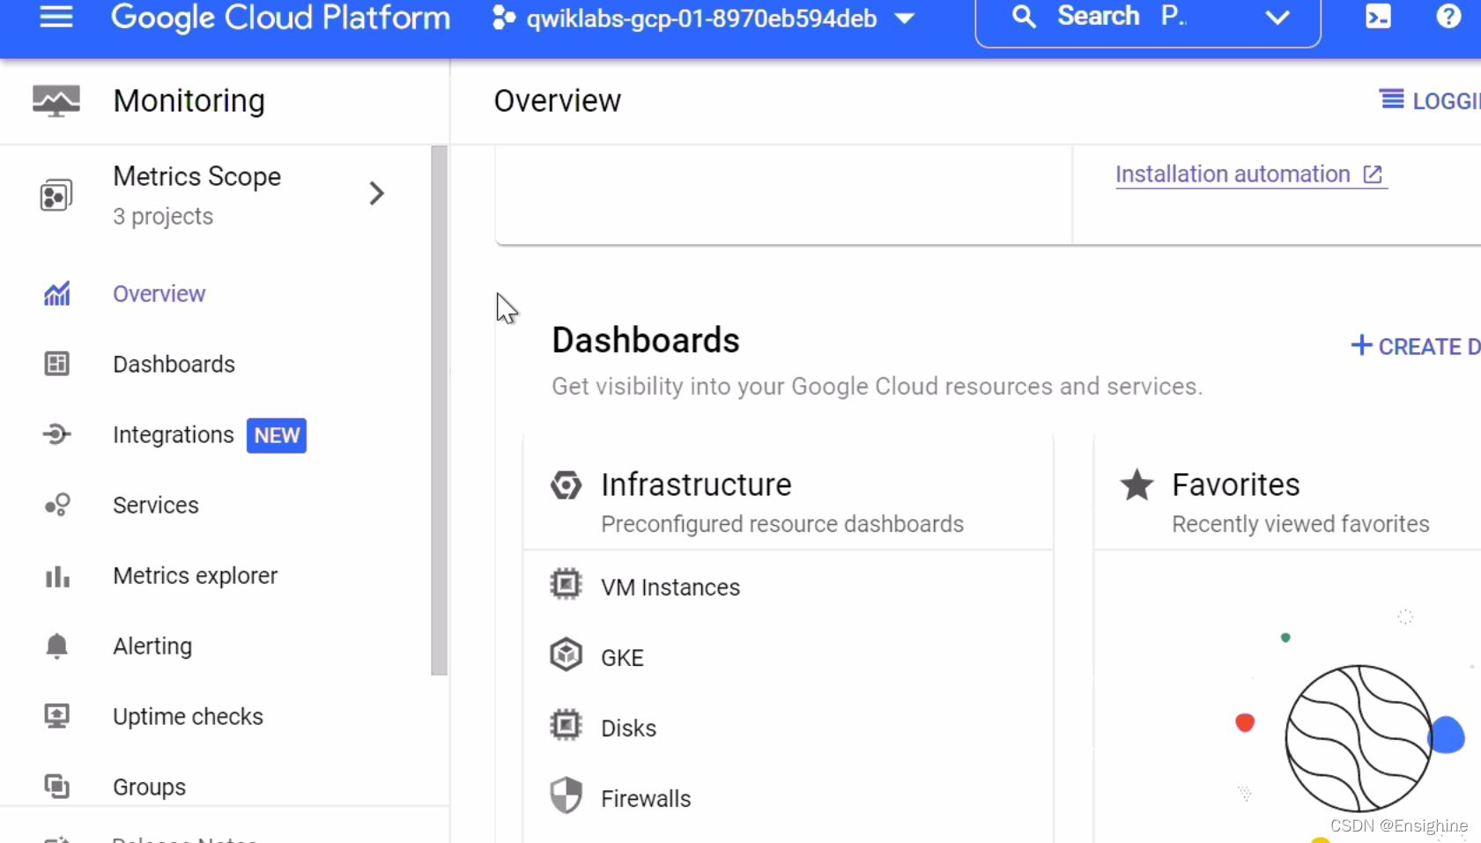Viewport: 1481px width, 843px height.
Task: Click the Dashboards grid icon in sidebar
Action: 57,364
